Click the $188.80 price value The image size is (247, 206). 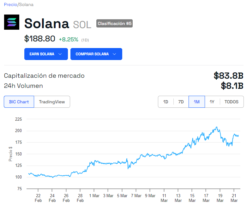(40, 39)
